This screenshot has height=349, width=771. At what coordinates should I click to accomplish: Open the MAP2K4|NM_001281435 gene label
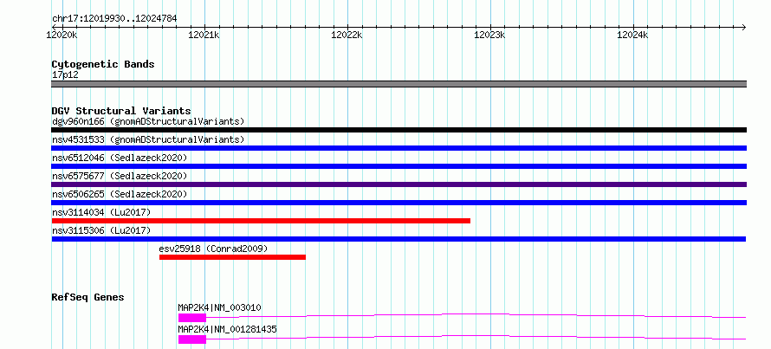click(227, 329)
